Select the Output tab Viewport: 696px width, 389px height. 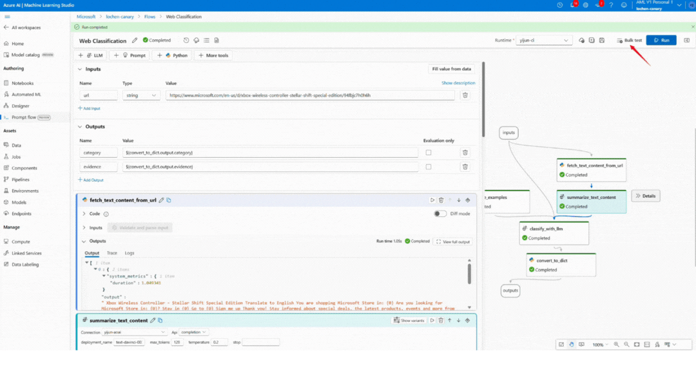(x=92, y=253)
